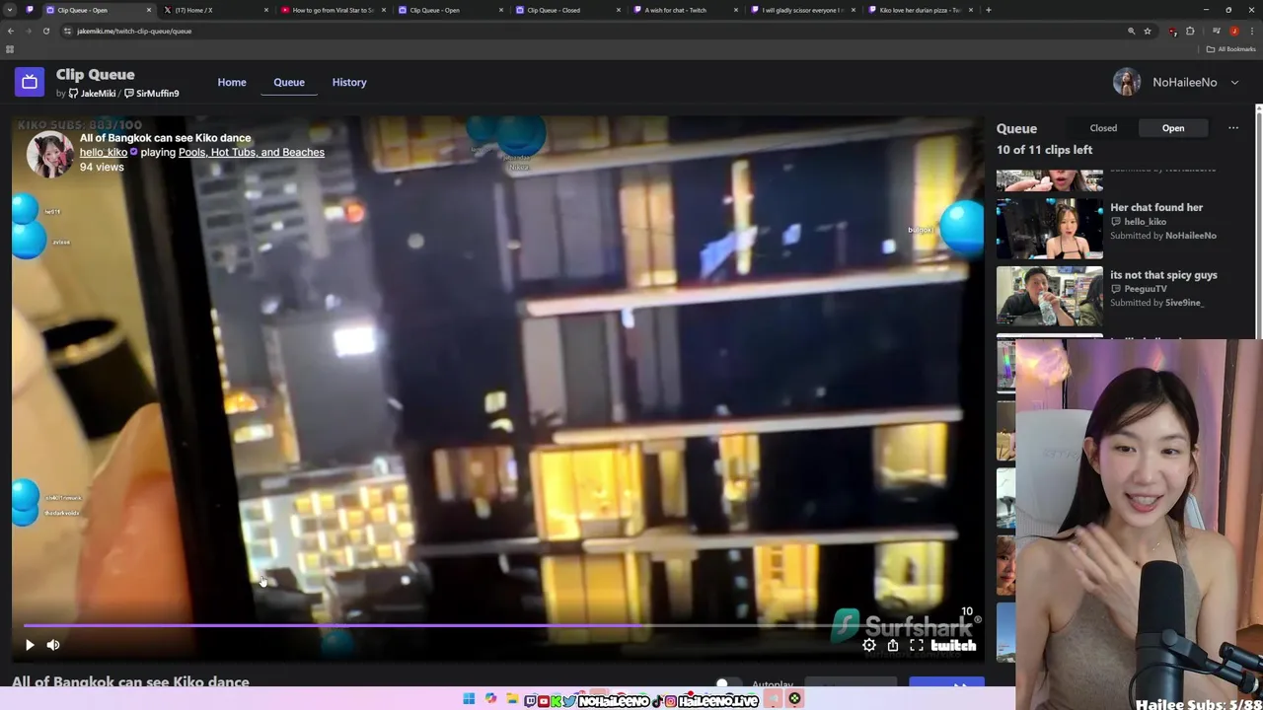
Task: Open SirMuffin9 author link
Action: [152, 94]
